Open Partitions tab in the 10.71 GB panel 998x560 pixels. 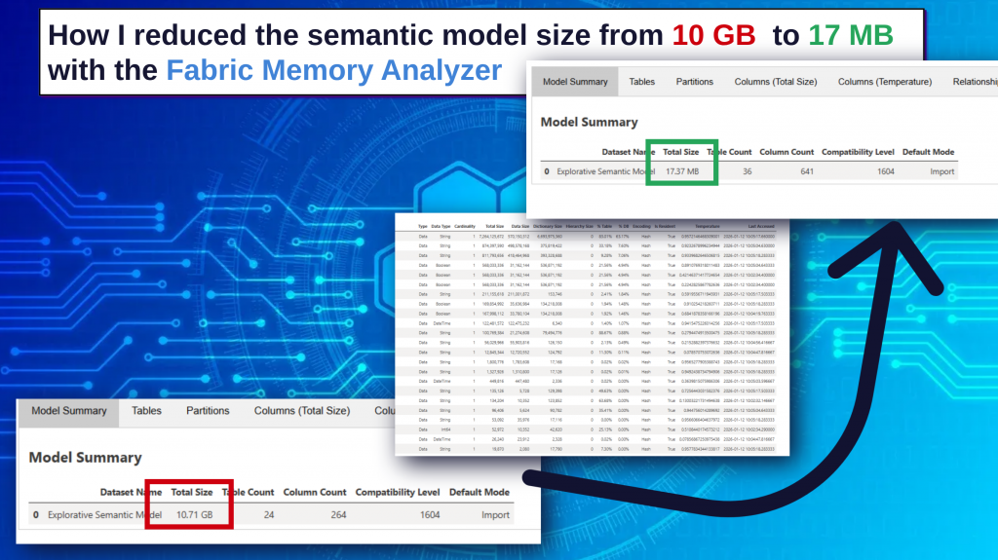pyautogui.click(x=208, y=411)
